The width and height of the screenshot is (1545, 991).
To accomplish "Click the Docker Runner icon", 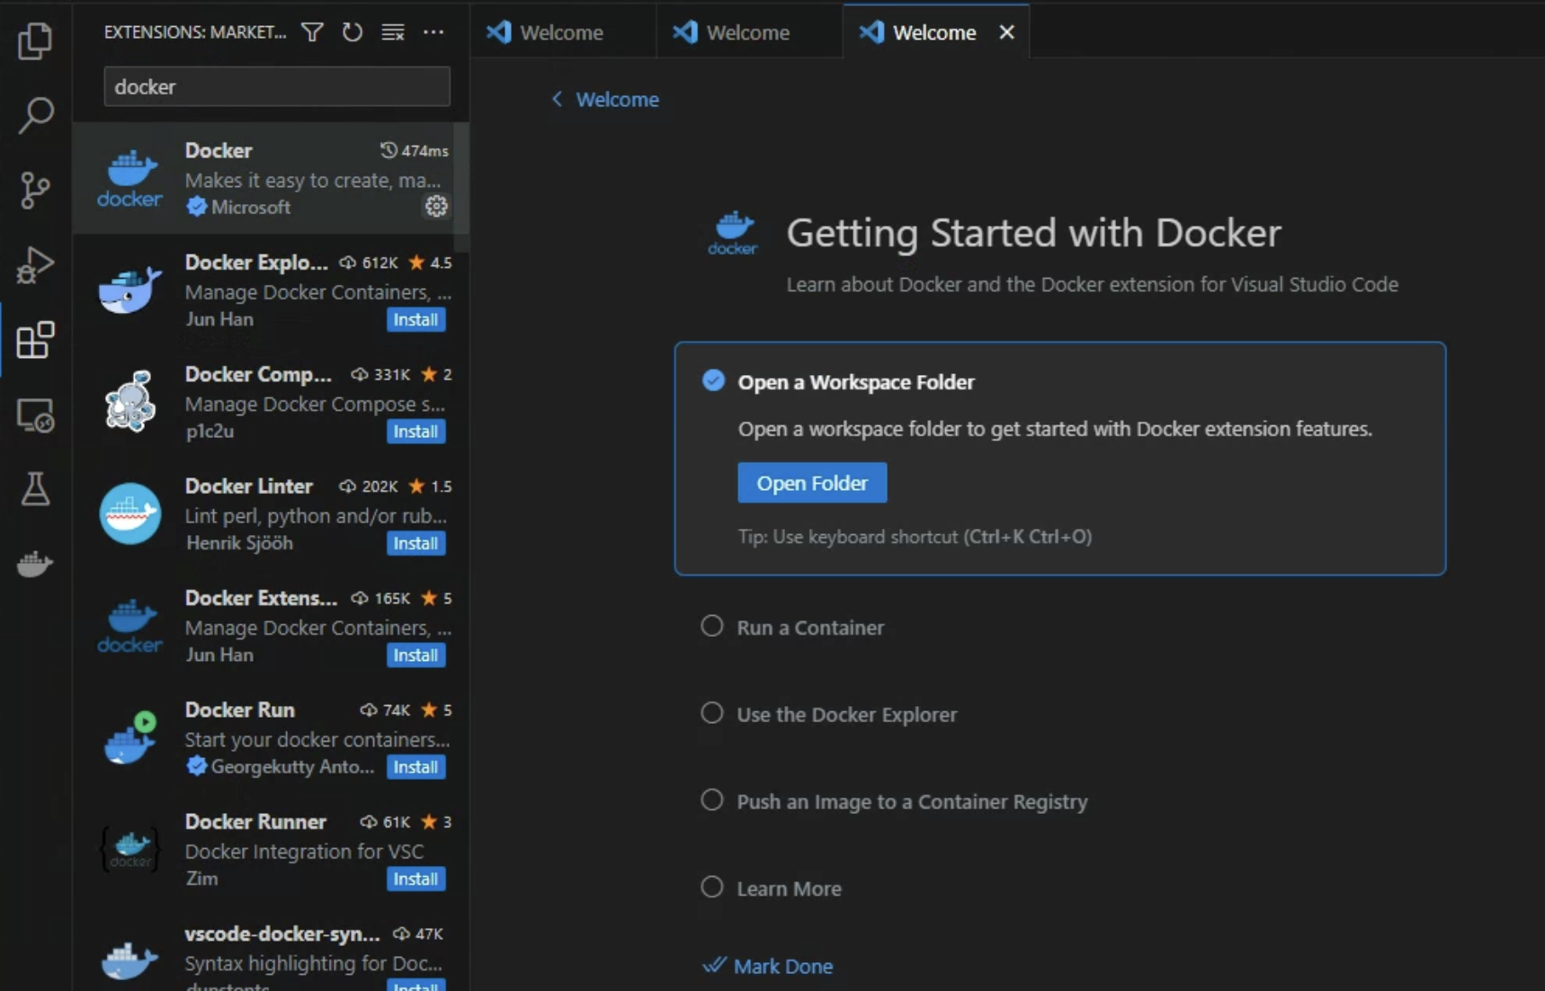I will point(129,849).
